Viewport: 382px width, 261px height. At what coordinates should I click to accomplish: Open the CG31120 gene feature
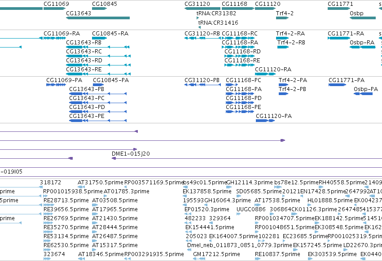pyautogui.click(x=202, y=9)
